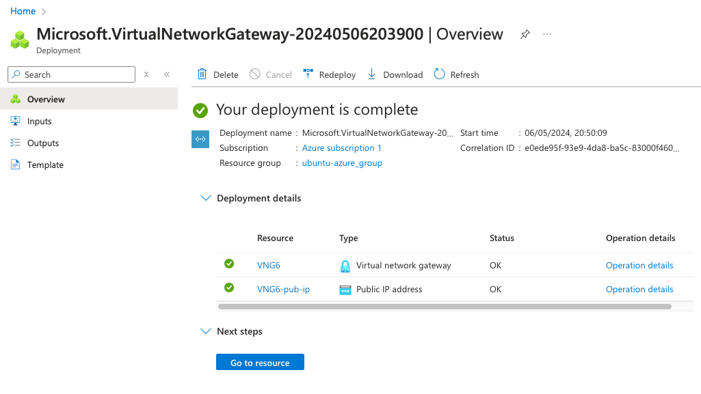Open the Template sidebar item

(x=45, y=165)
